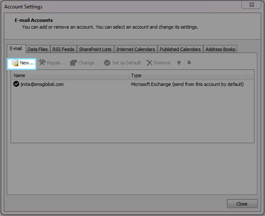265x216 pixels.
Task: Switch to the Address Books tab
Action: 220,49
